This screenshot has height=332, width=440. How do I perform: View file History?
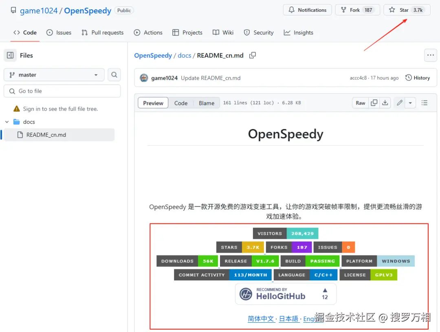tap(418, 78)
